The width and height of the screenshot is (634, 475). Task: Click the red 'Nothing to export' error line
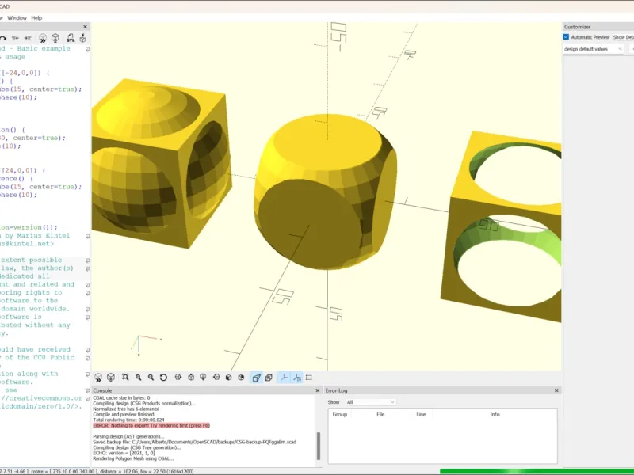[x=151, y=425]
